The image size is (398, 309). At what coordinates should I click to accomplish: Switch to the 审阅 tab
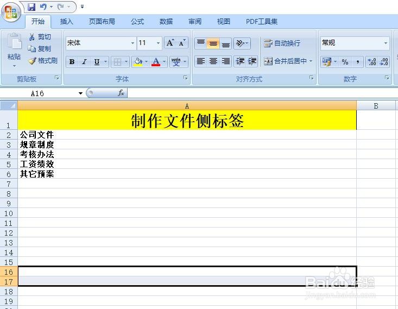click(195, 22)
